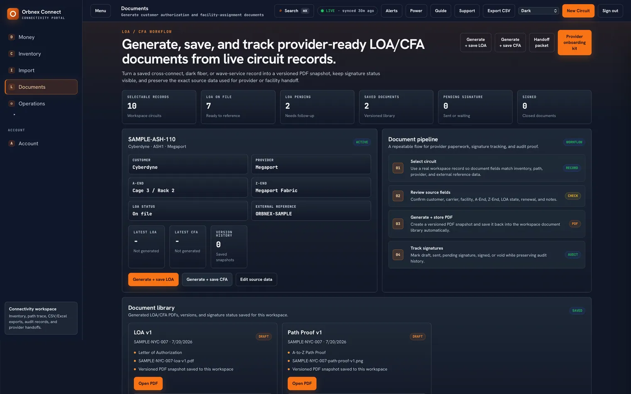Click the Saved Documents stat card
The image size is (631, 394).
[x=396, y=107]
